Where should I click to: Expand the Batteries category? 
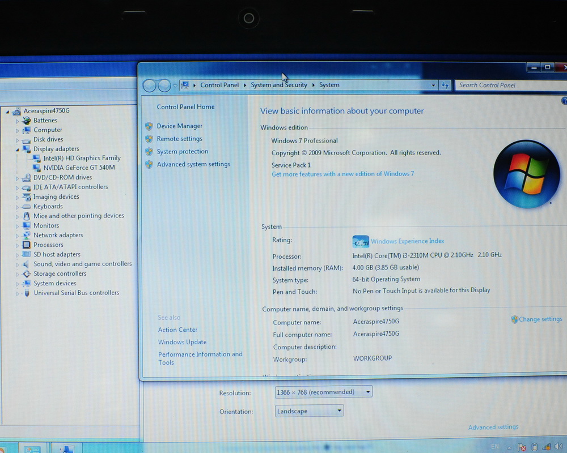(x=17, y=121)
